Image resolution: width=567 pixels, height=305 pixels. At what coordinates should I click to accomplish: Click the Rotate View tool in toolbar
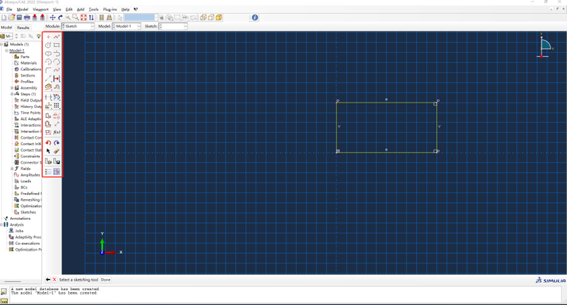60,17
